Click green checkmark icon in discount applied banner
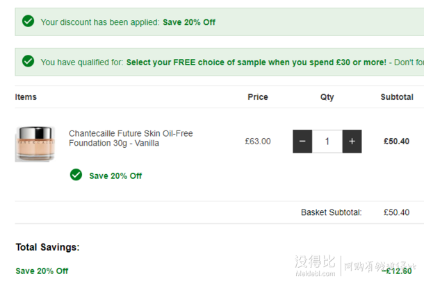The width and height of the screenshot is (424, 290). tap(28, 21)
